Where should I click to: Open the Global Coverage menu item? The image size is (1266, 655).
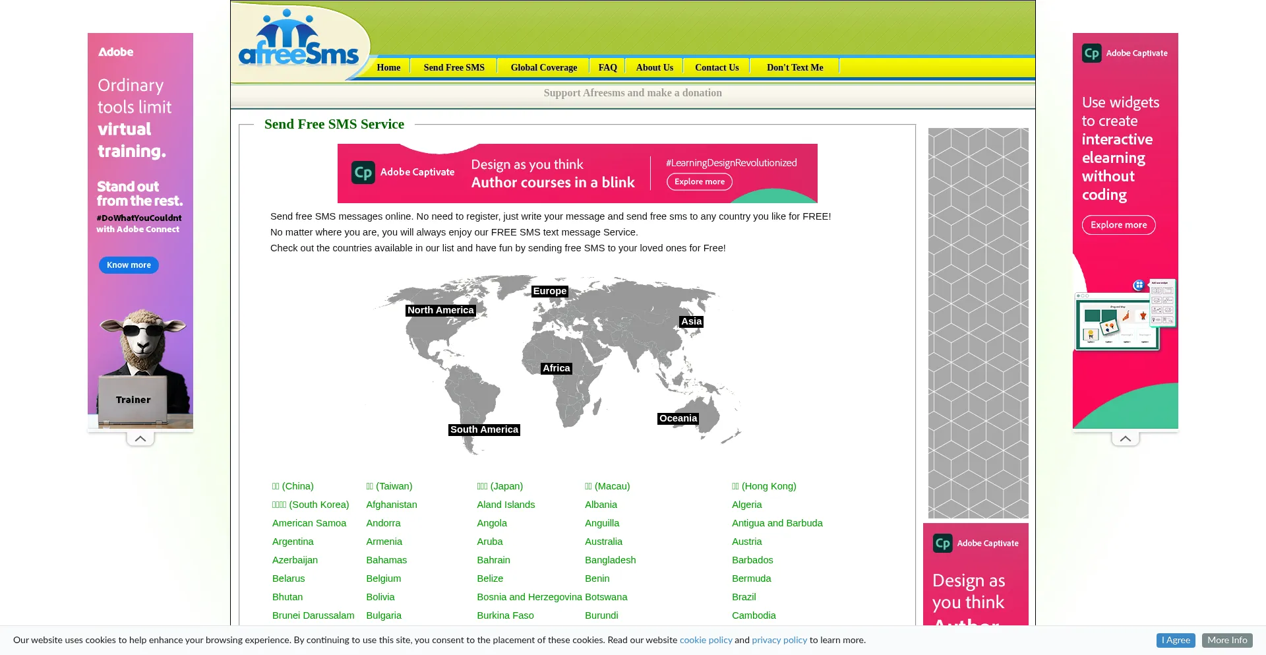click(543, 67)
